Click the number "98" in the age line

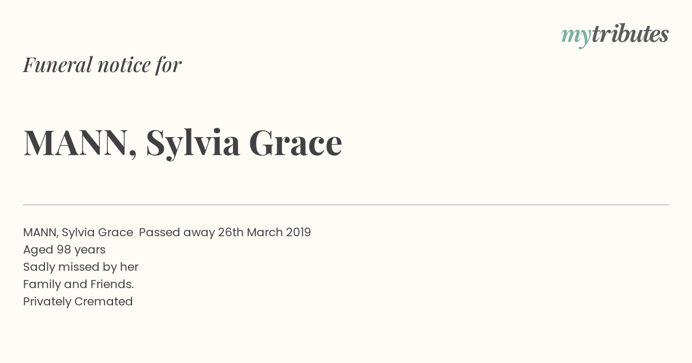click(x=63, y=249)
